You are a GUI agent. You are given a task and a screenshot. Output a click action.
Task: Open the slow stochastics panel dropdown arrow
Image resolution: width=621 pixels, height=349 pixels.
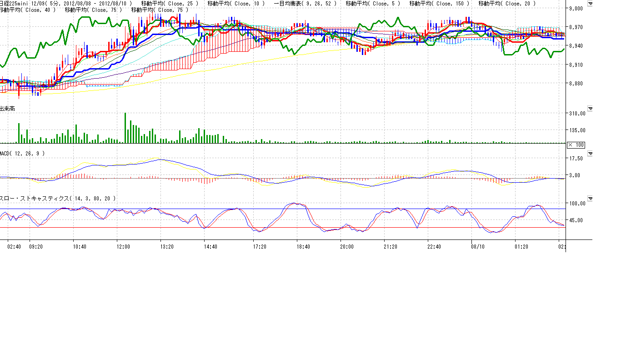point(590,199)
